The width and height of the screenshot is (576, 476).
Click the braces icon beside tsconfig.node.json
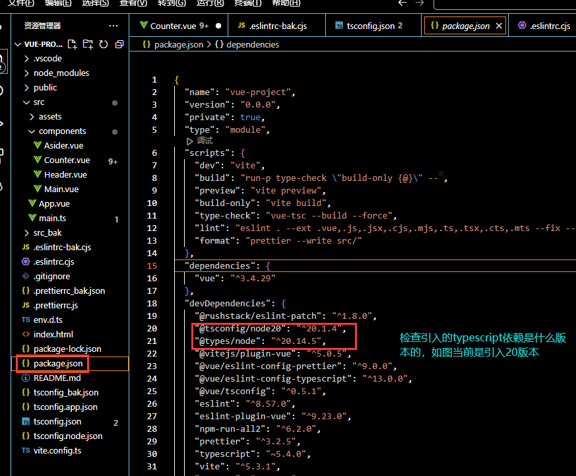26,436
